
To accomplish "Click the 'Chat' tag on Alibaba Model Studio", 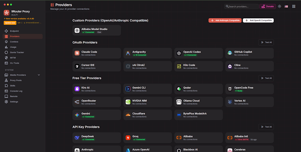I will 99,32.
